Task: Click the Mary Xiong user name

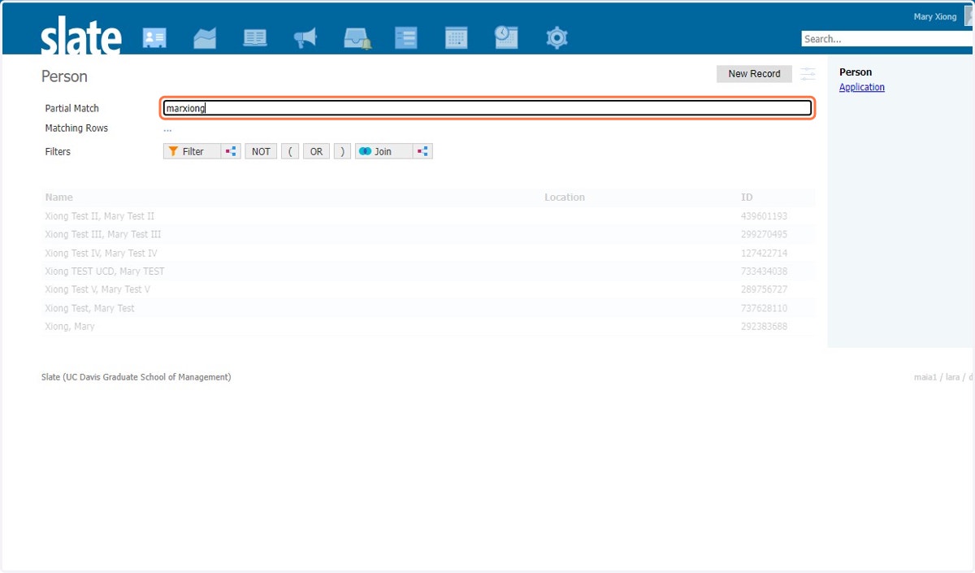Action: [935, 17]
